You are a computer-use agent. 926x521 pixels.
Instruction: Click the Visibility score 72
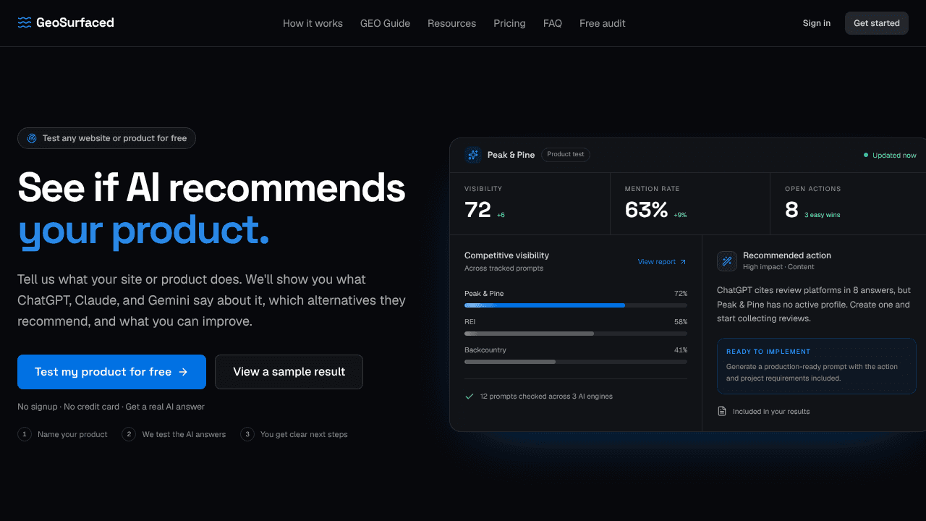tap(477, 210)
